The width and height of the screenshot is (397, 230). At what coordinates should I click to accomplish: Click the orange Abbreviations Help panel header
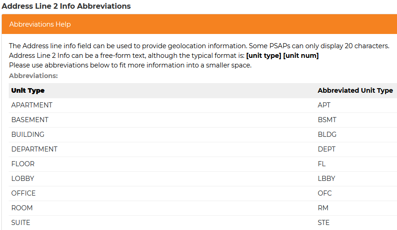[198, 24]
